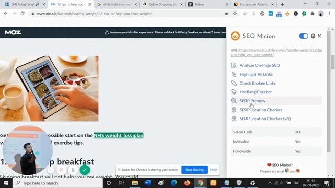
Task: Go back to previous page
Action: click(x=6, y=14)
